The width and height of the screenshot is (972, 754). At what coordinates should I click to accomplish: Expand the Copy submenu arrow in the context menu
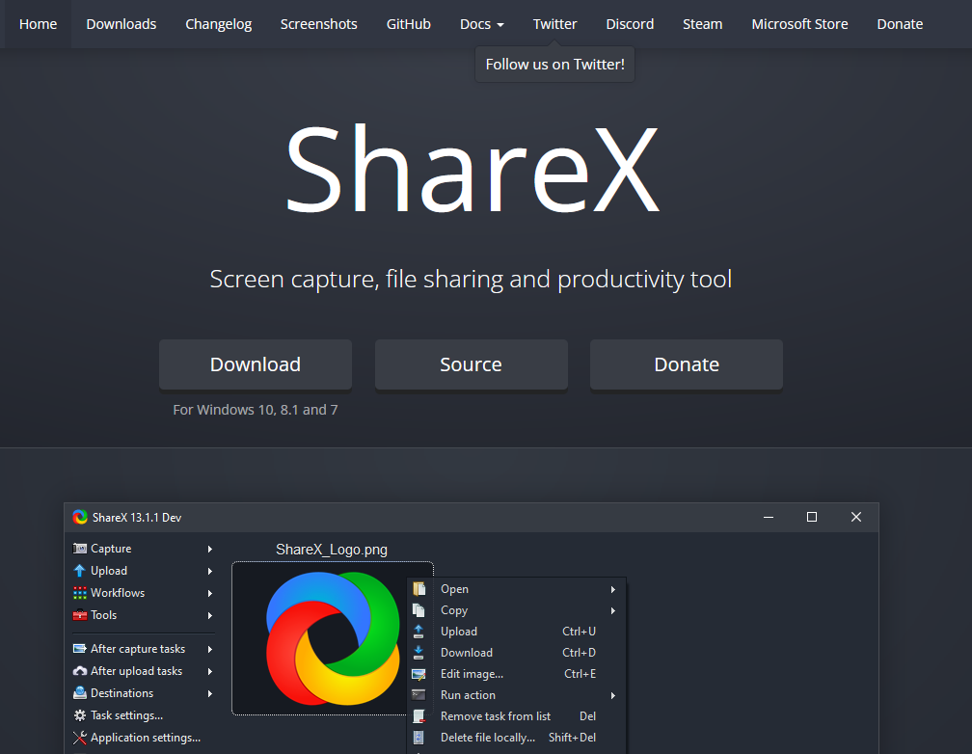[613, 610]
